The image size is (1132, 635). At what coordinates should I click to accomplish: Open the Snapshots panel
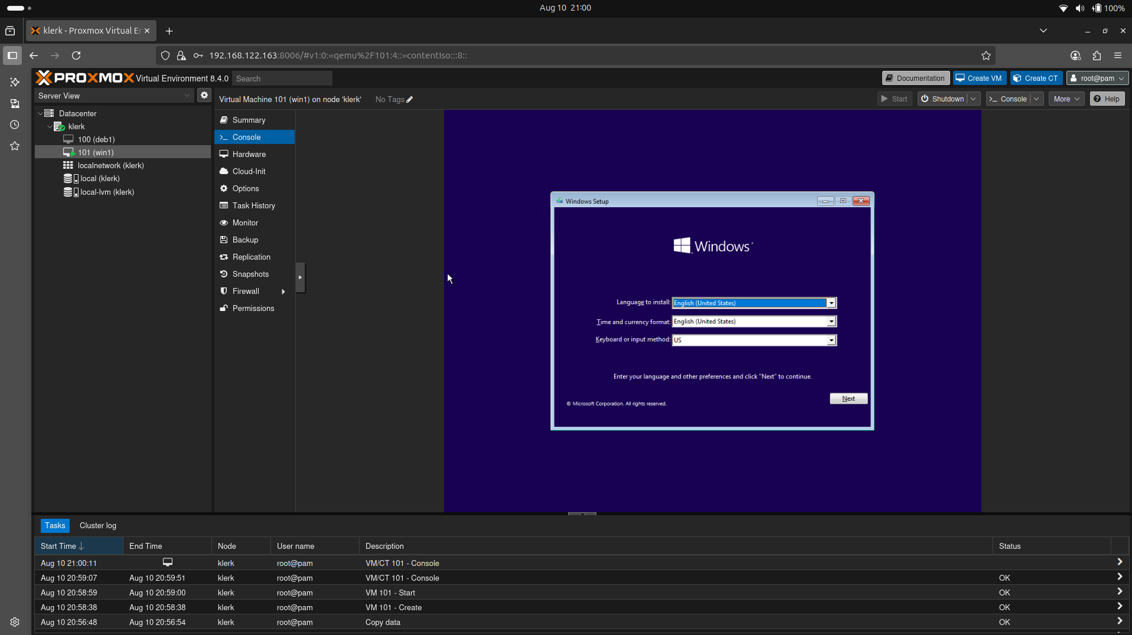point(250,274)
